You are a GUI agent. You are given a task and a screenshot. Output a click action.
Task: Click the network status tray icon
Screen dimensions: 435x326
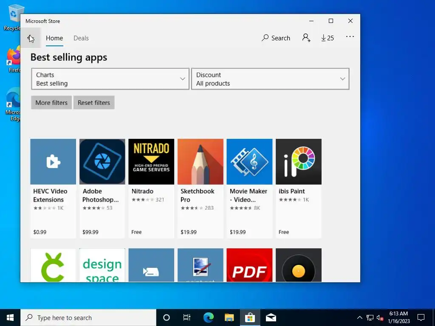370,318
